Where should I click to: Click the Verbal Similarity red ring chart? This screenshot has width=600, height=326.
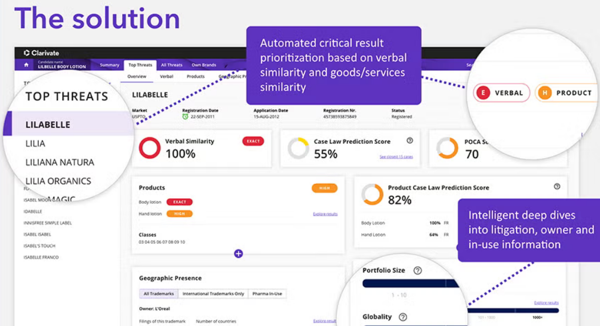150,148
